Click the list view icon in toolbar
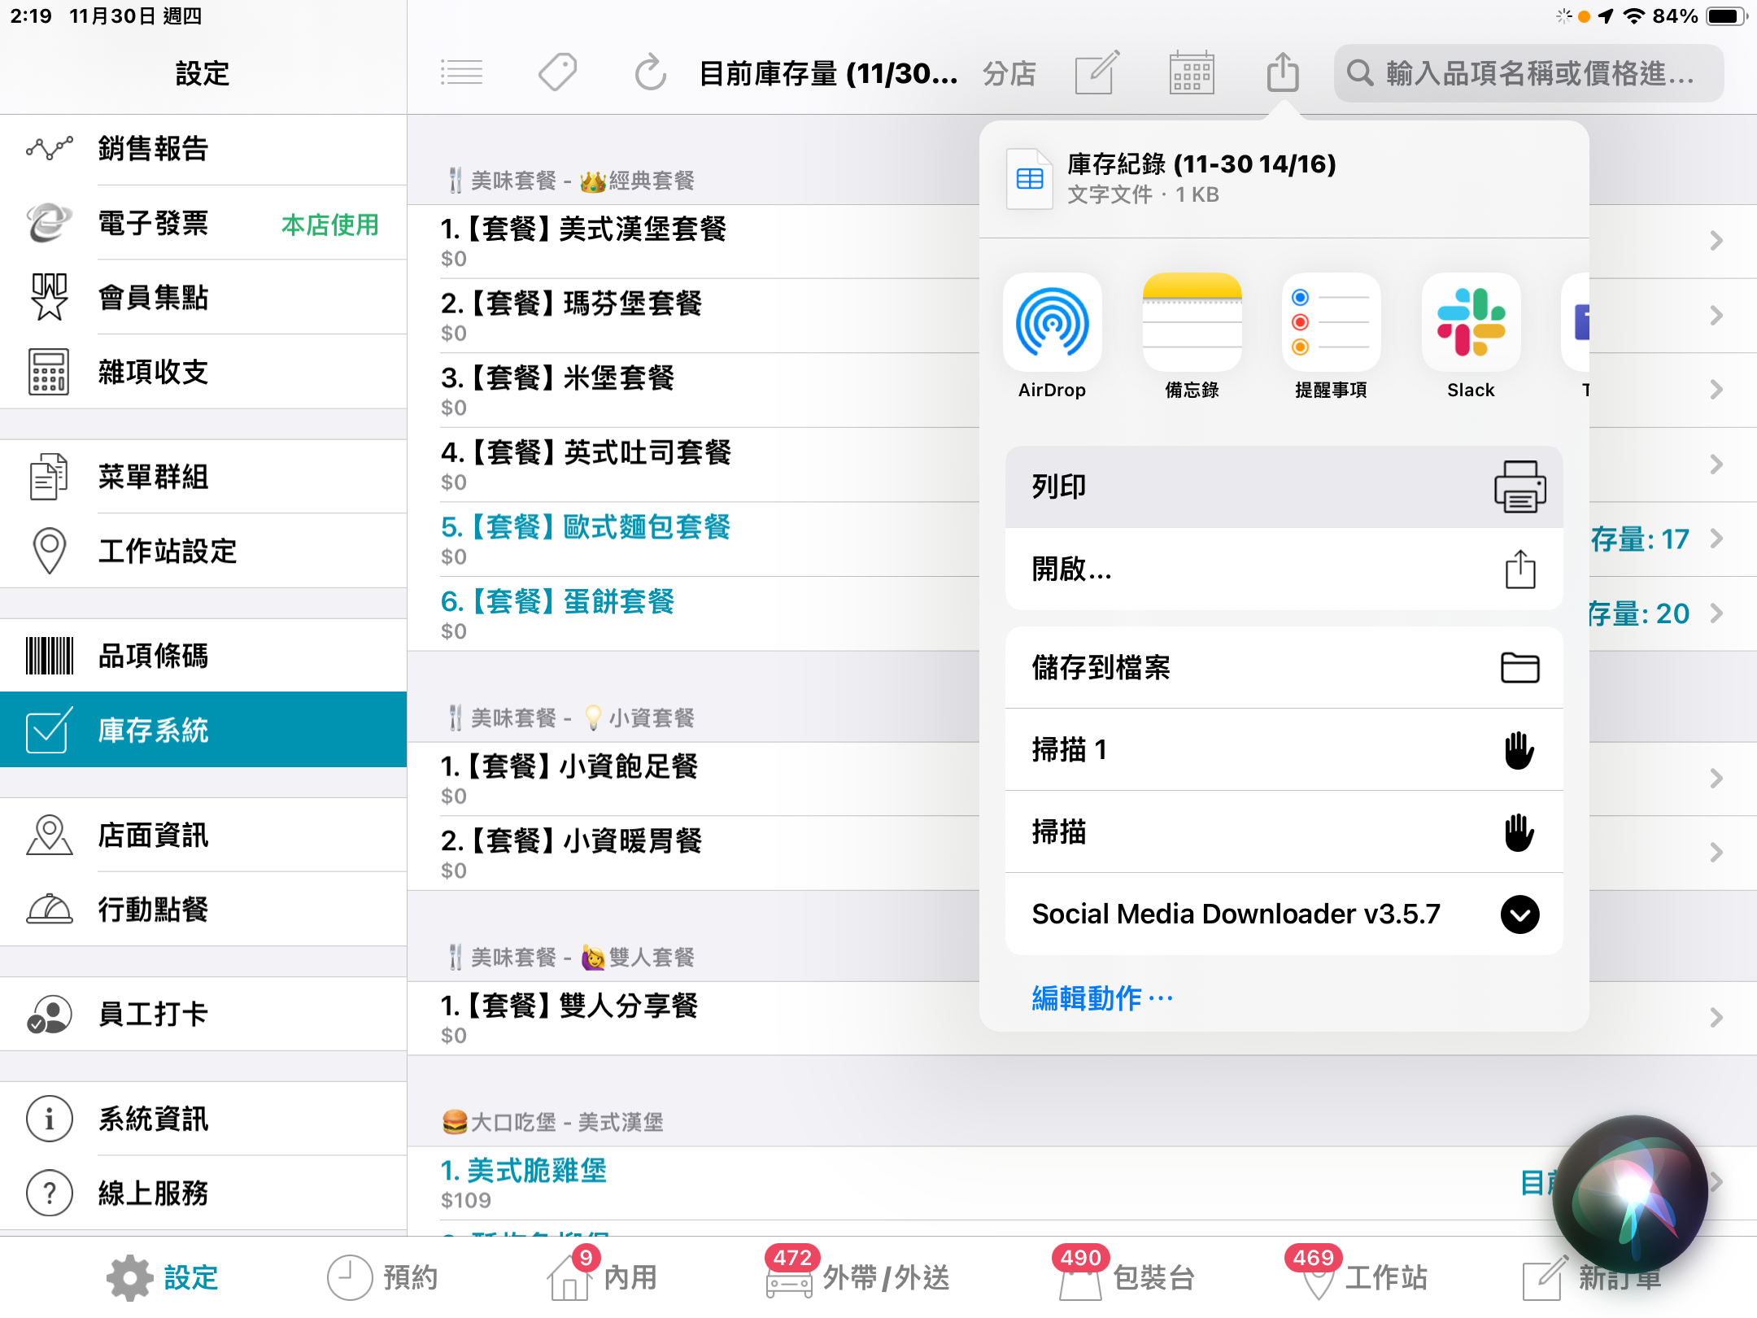The image size is (1757, 1318). pos(461,73)
